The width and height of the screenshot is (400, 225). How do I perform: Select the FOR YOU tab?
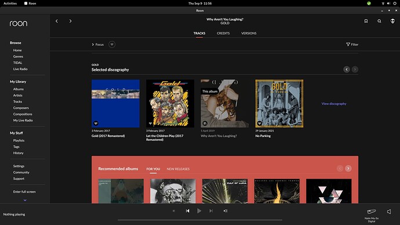[153, 169]
